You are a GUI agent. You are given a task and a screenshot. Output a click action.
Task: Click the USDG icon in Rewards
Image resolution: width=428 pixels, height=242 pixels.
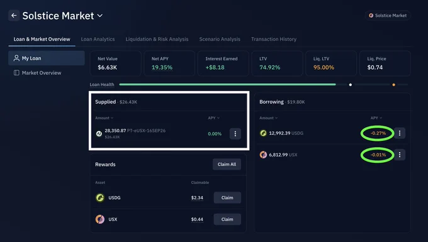click(100, 197)
